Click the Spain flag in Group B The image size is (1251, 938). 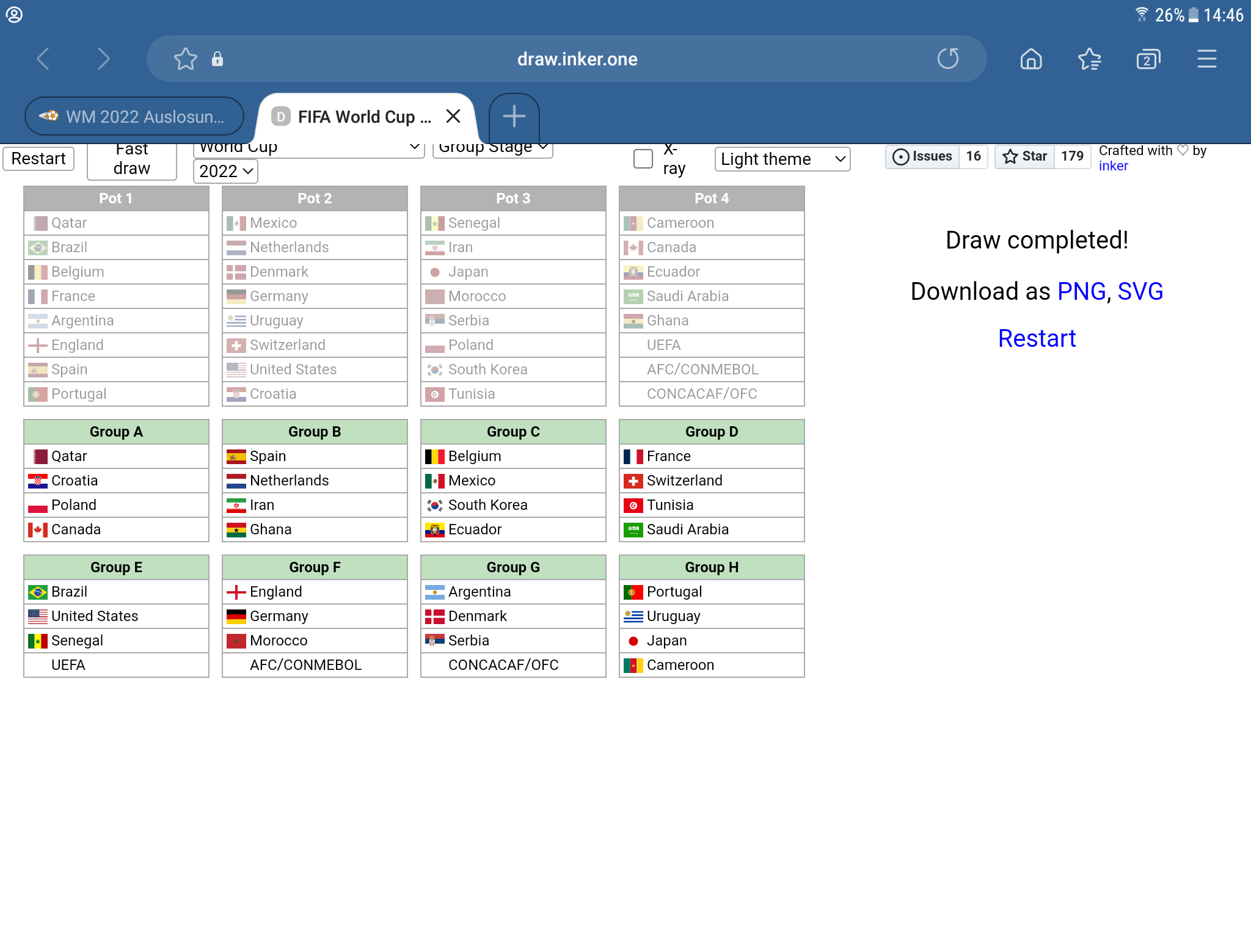click(x=236, y=456)
